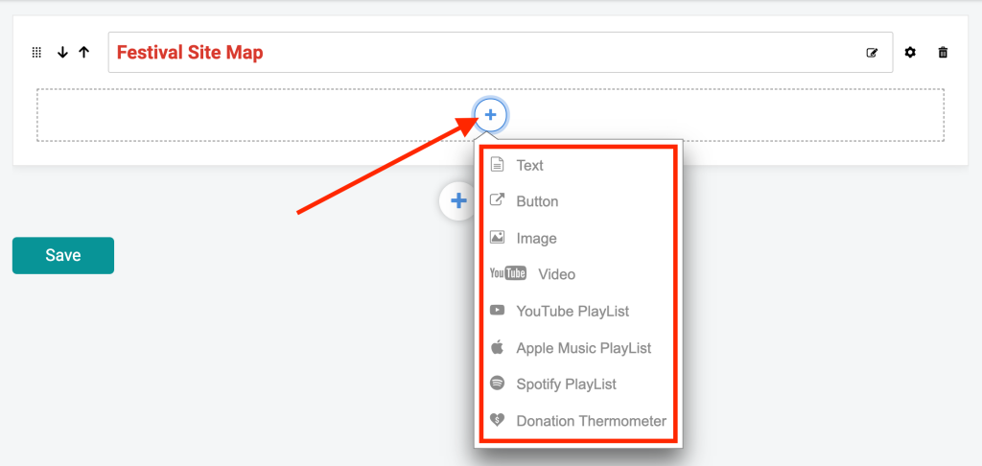This screenshot has width=982, height=466.
Task: Select Text from the content menu
Action: [578, 165]
